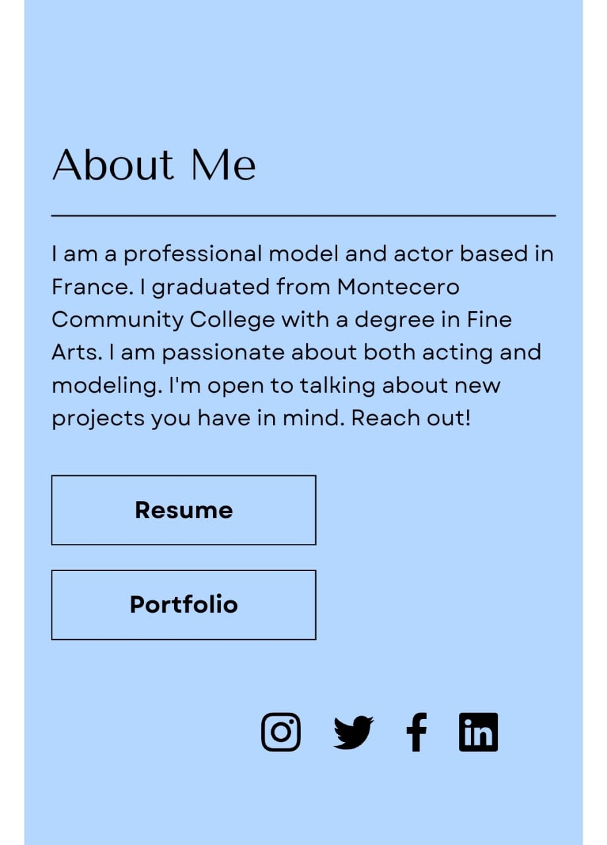The width and height of the screenshot is (607, 845).
Task: Click the "About Me" heading
Action: coord(154,164)
